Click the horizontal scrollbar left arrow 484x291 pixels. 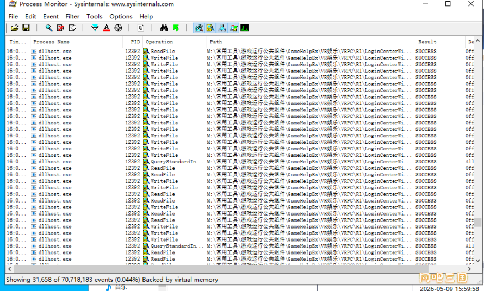[x=9, y=269]
